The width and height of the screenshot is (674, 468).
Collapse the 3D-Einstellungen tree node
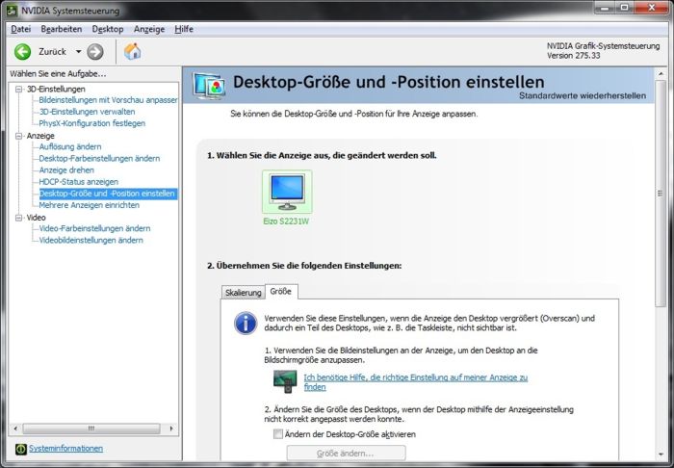pyautogui.click(x=19, y=89)
